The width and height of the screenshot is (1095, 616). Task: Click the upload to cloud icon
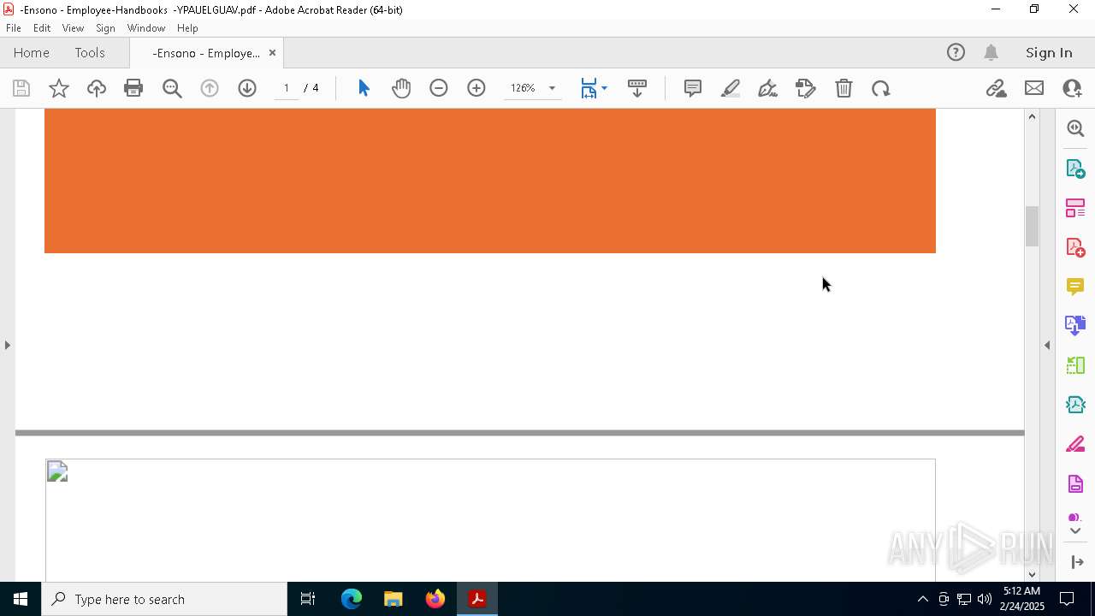point(97,88)
